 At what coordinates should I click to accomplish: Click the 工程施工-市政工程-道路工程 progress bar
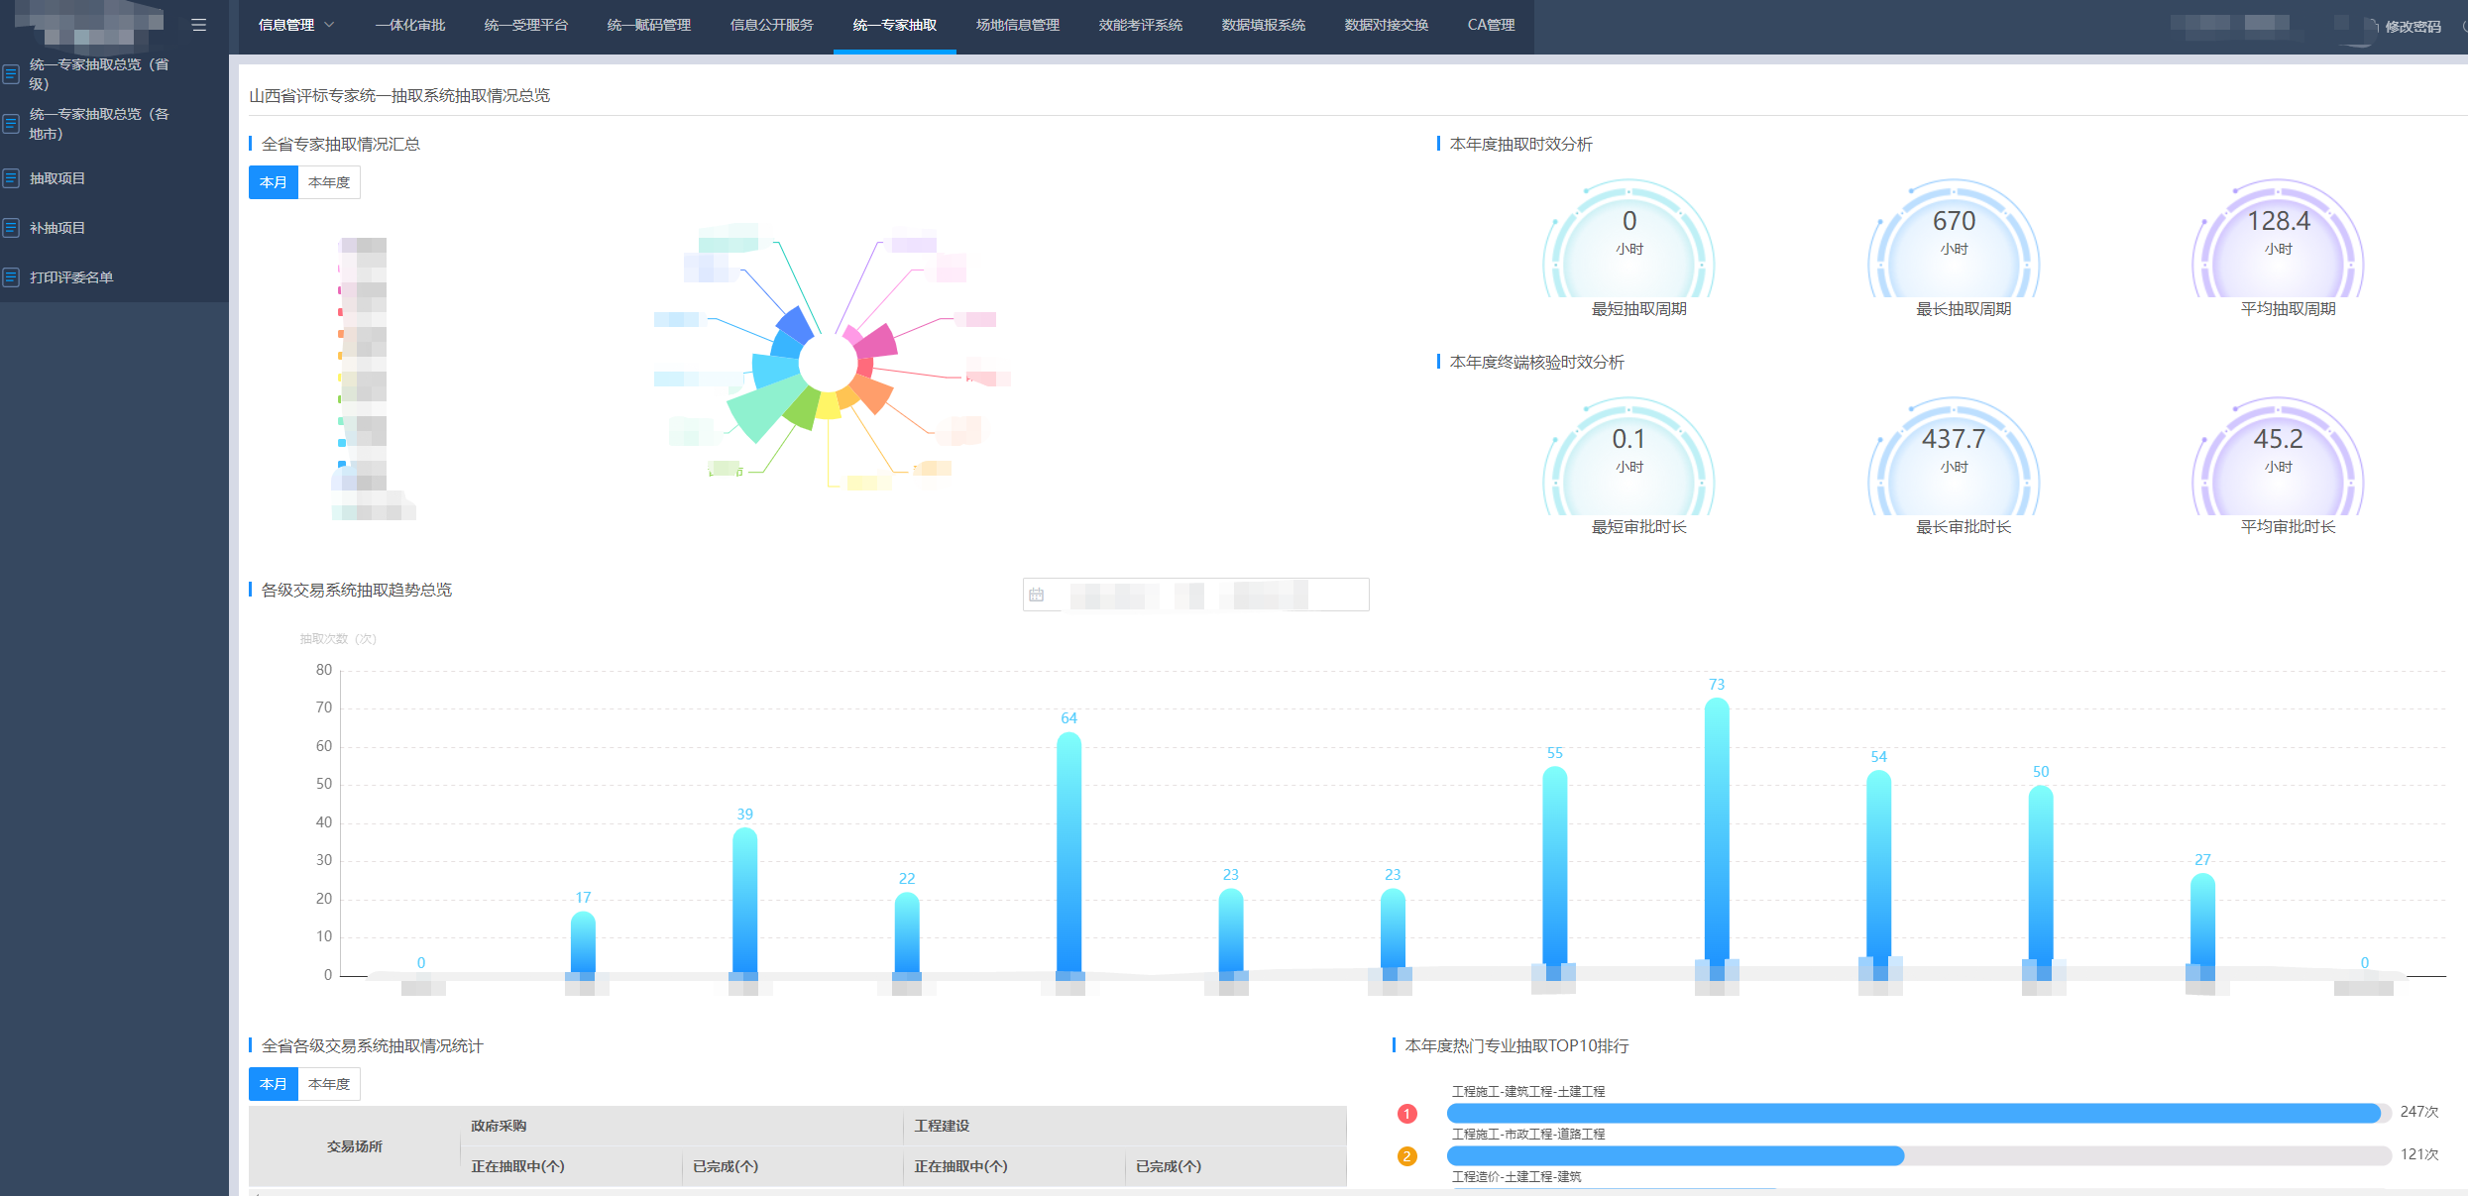pos(1919,1156)
